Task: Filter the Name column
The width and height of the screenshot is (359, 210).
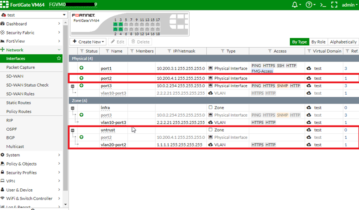Action: pos(107,51)
